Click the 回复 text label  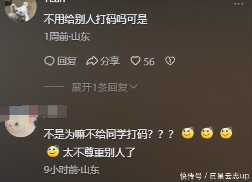pos(67,61)
